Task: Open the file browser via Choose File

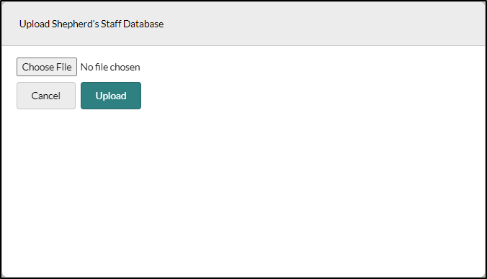Action: 47,67
